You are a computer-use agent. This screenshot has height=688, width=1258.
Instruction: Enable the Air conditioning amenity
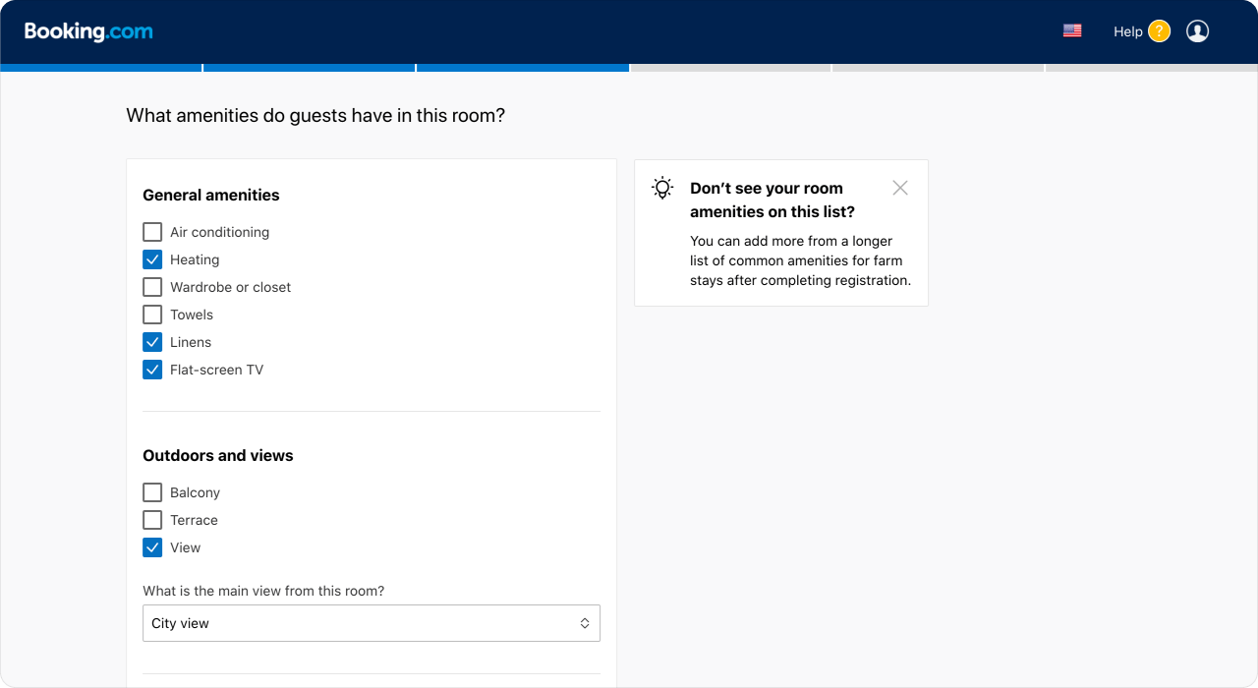click(x=152, y=232)
